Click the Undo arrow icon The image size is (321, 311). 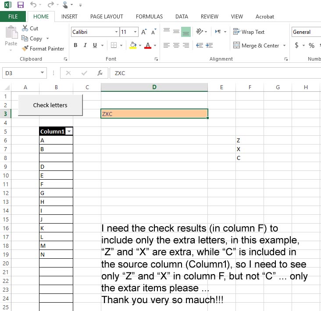33,4
